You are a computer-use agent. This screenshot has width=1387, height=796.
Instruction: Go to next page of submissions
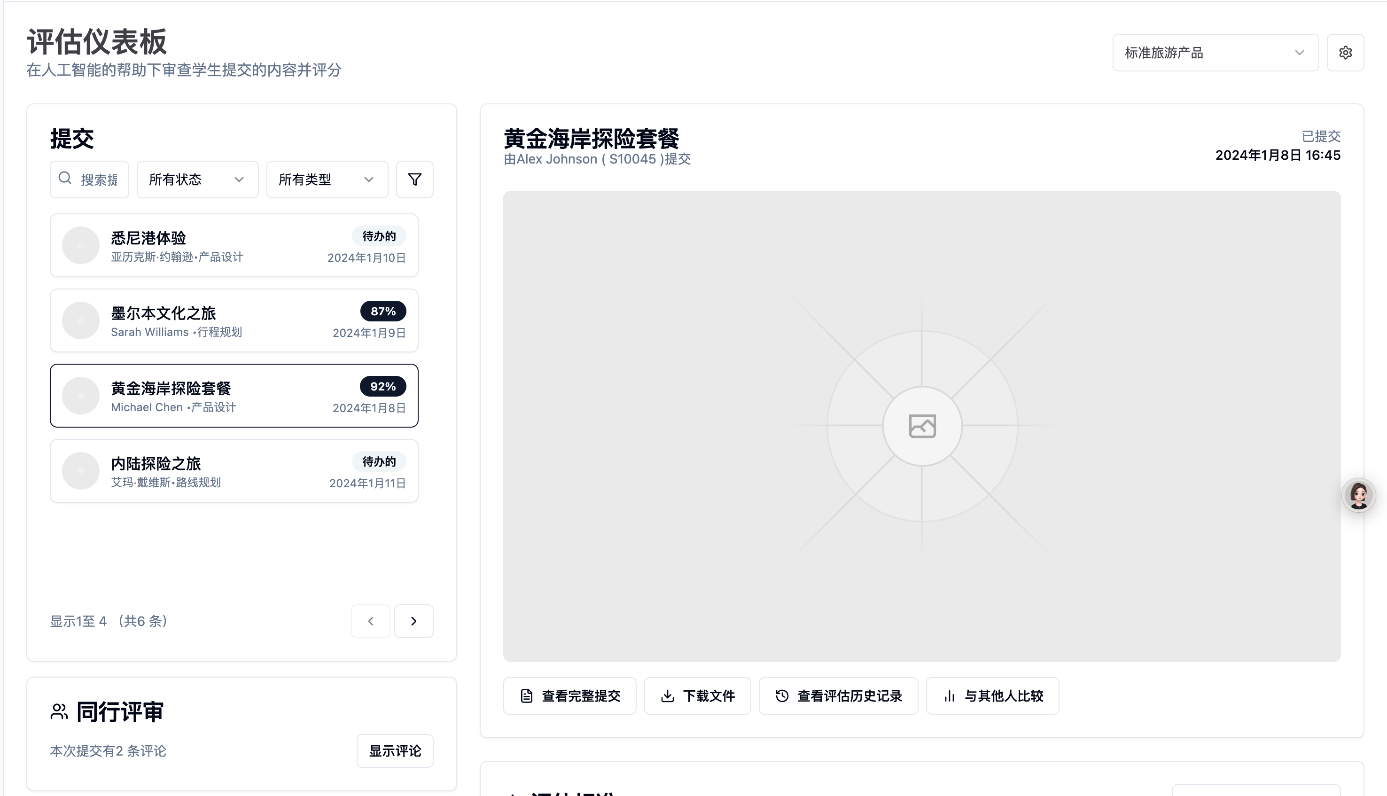point(413,621)
